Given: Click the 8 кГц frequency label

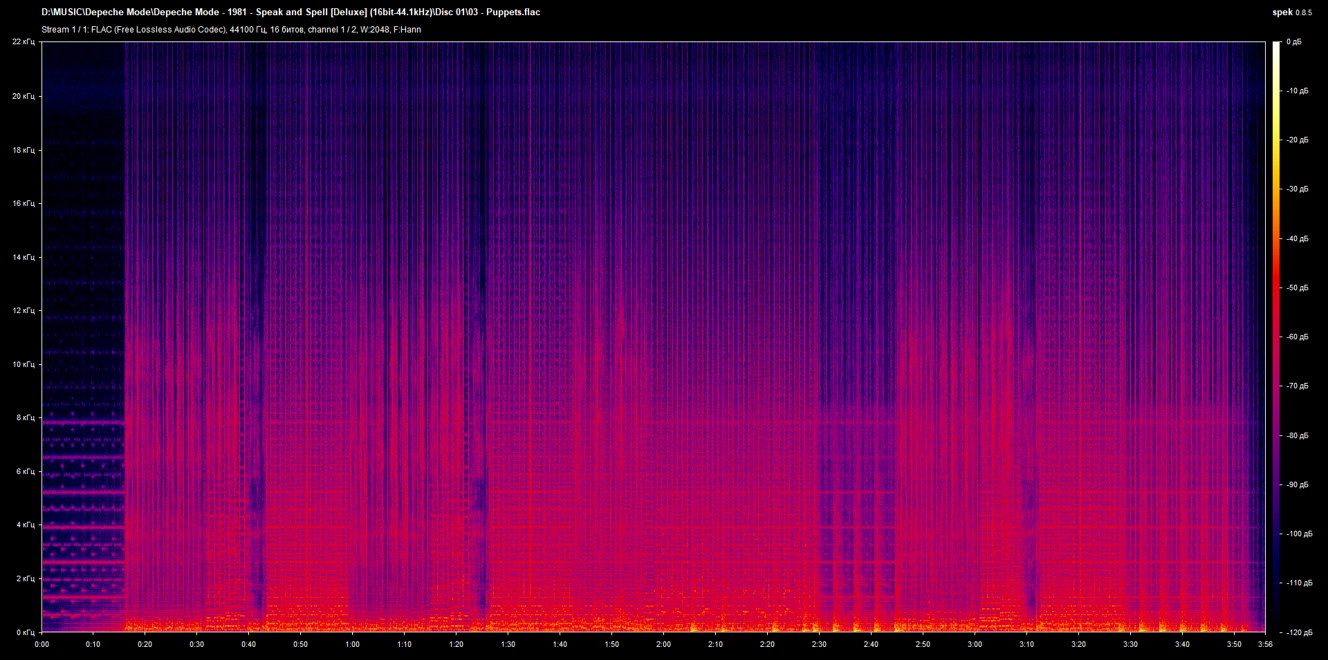Looking at the screenshot, I should pos(25,417).
